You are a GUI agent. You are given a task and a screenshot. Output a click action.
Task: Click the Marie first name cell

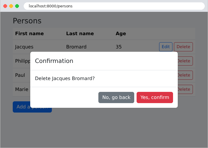(x=22, y=89)
